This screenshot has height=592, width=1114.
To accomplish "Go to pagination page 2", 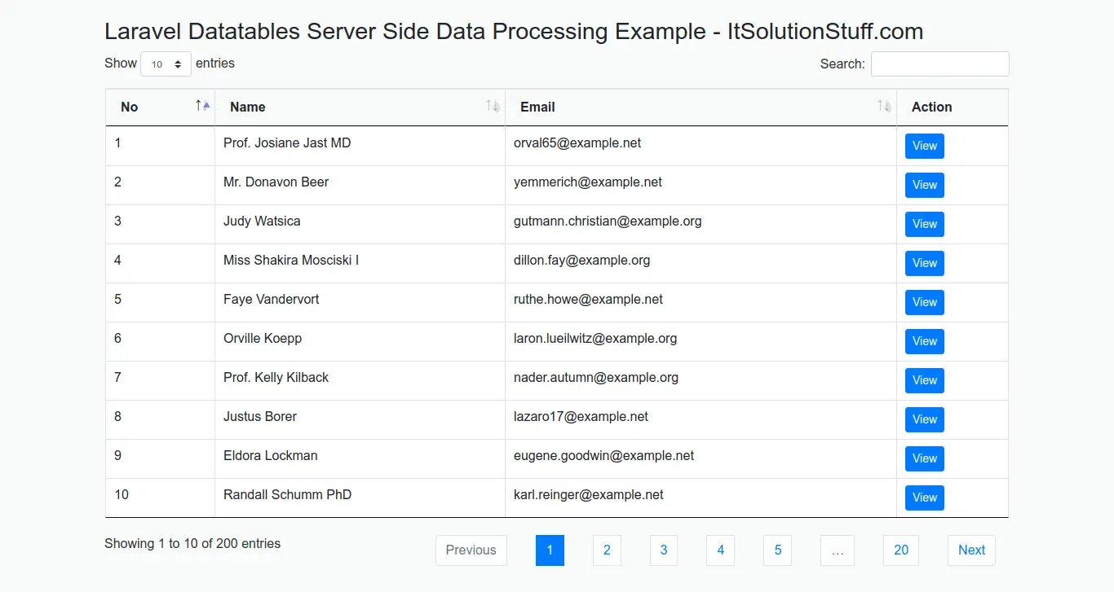I will [x=607, y=550].
